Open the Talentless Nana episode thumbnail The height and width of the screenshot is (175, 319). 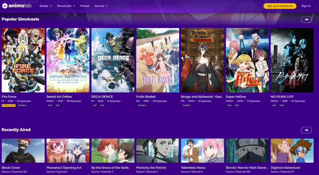(x=203, y=150)
